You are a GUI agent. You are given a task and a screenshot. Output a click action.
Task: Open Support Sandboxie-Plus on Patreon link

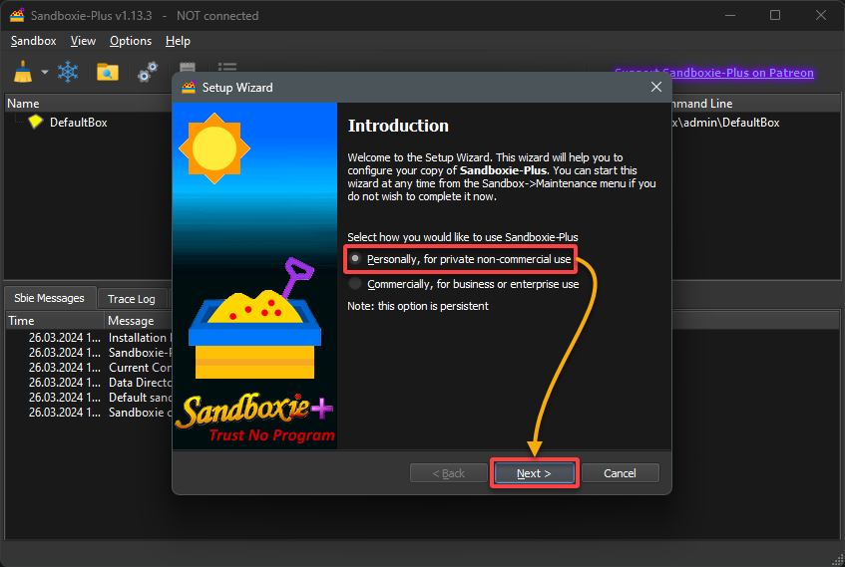(x=714, y=73)
